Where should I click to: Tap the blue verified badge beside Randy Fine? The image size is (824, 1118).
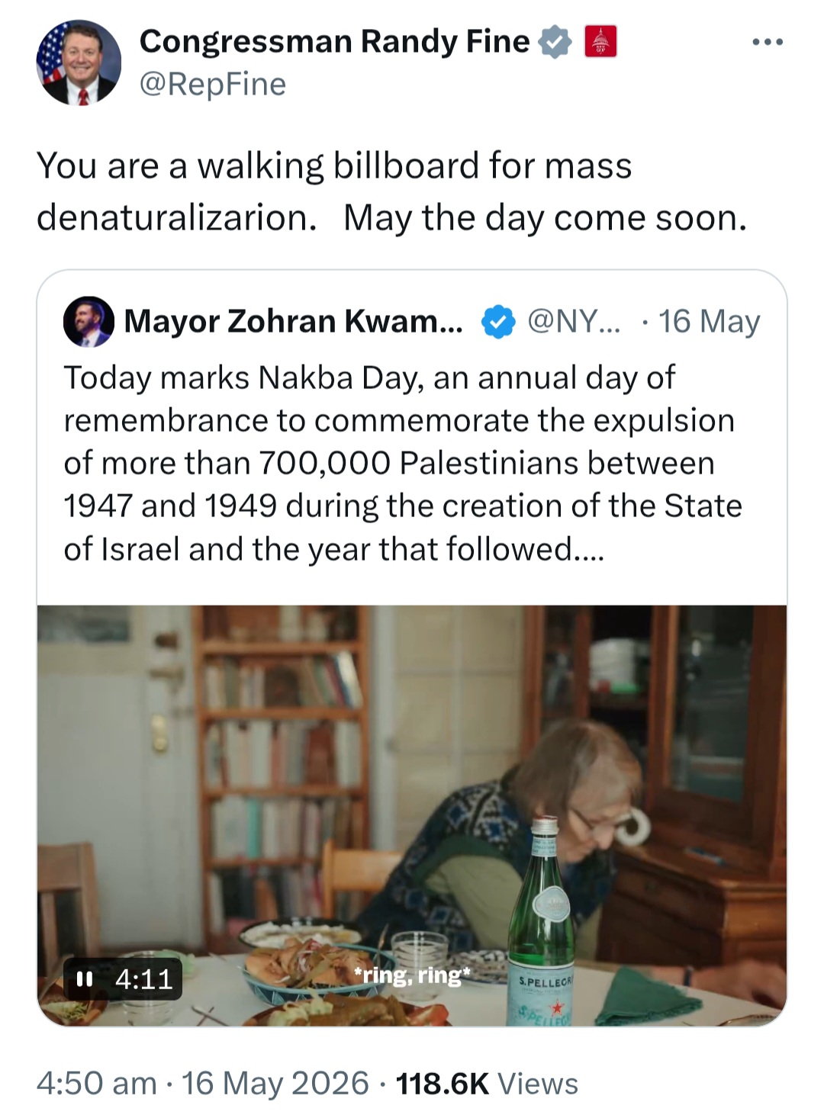[x=555, y=42]
